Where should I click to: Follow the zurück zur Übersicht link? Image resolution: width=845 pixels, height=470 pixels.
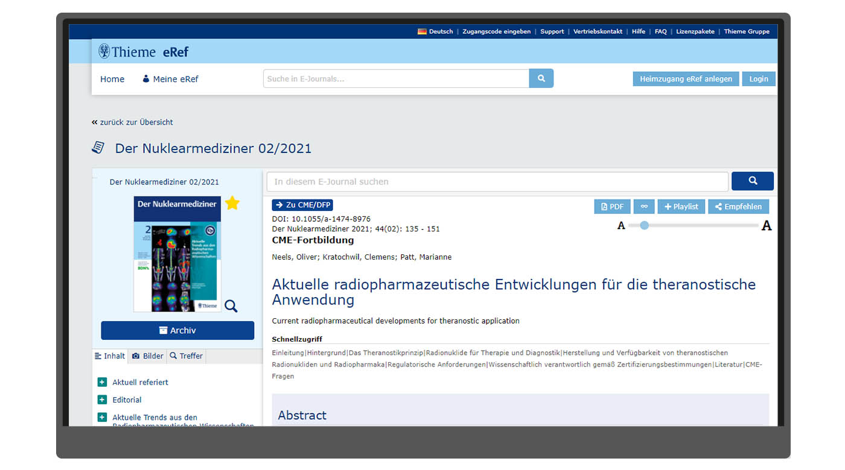133,122
